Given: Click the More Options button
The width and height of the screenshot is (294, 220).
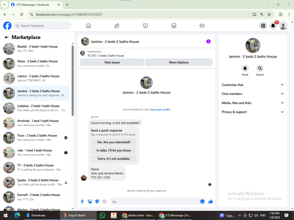Looking at the screenshot, I should [179, 62].
